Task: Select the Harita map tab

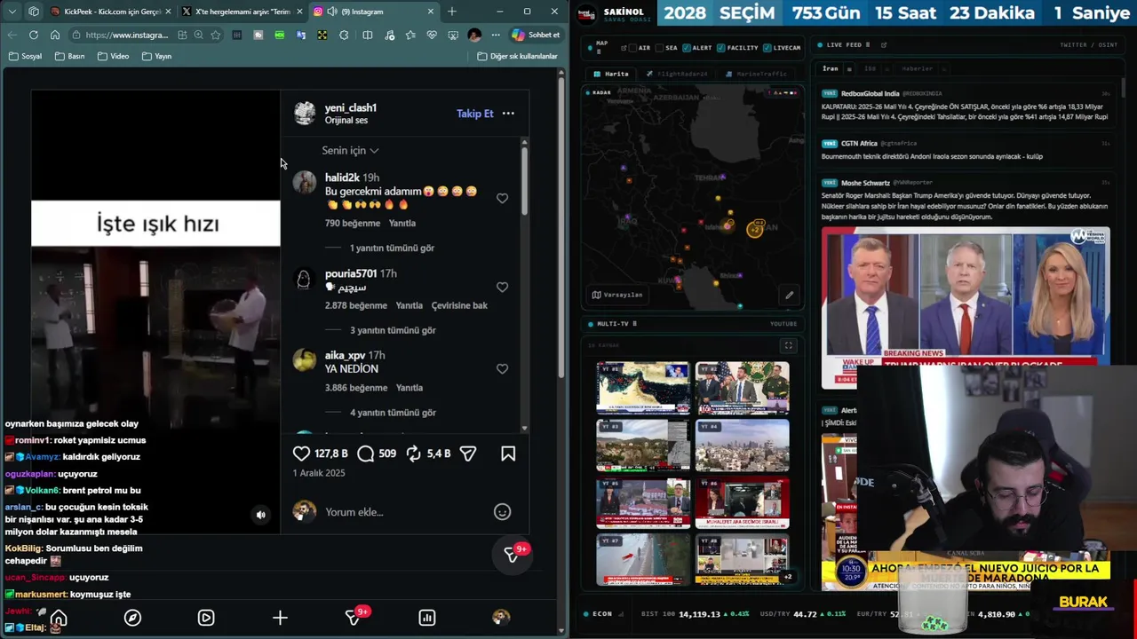Action: pos(611,74)
